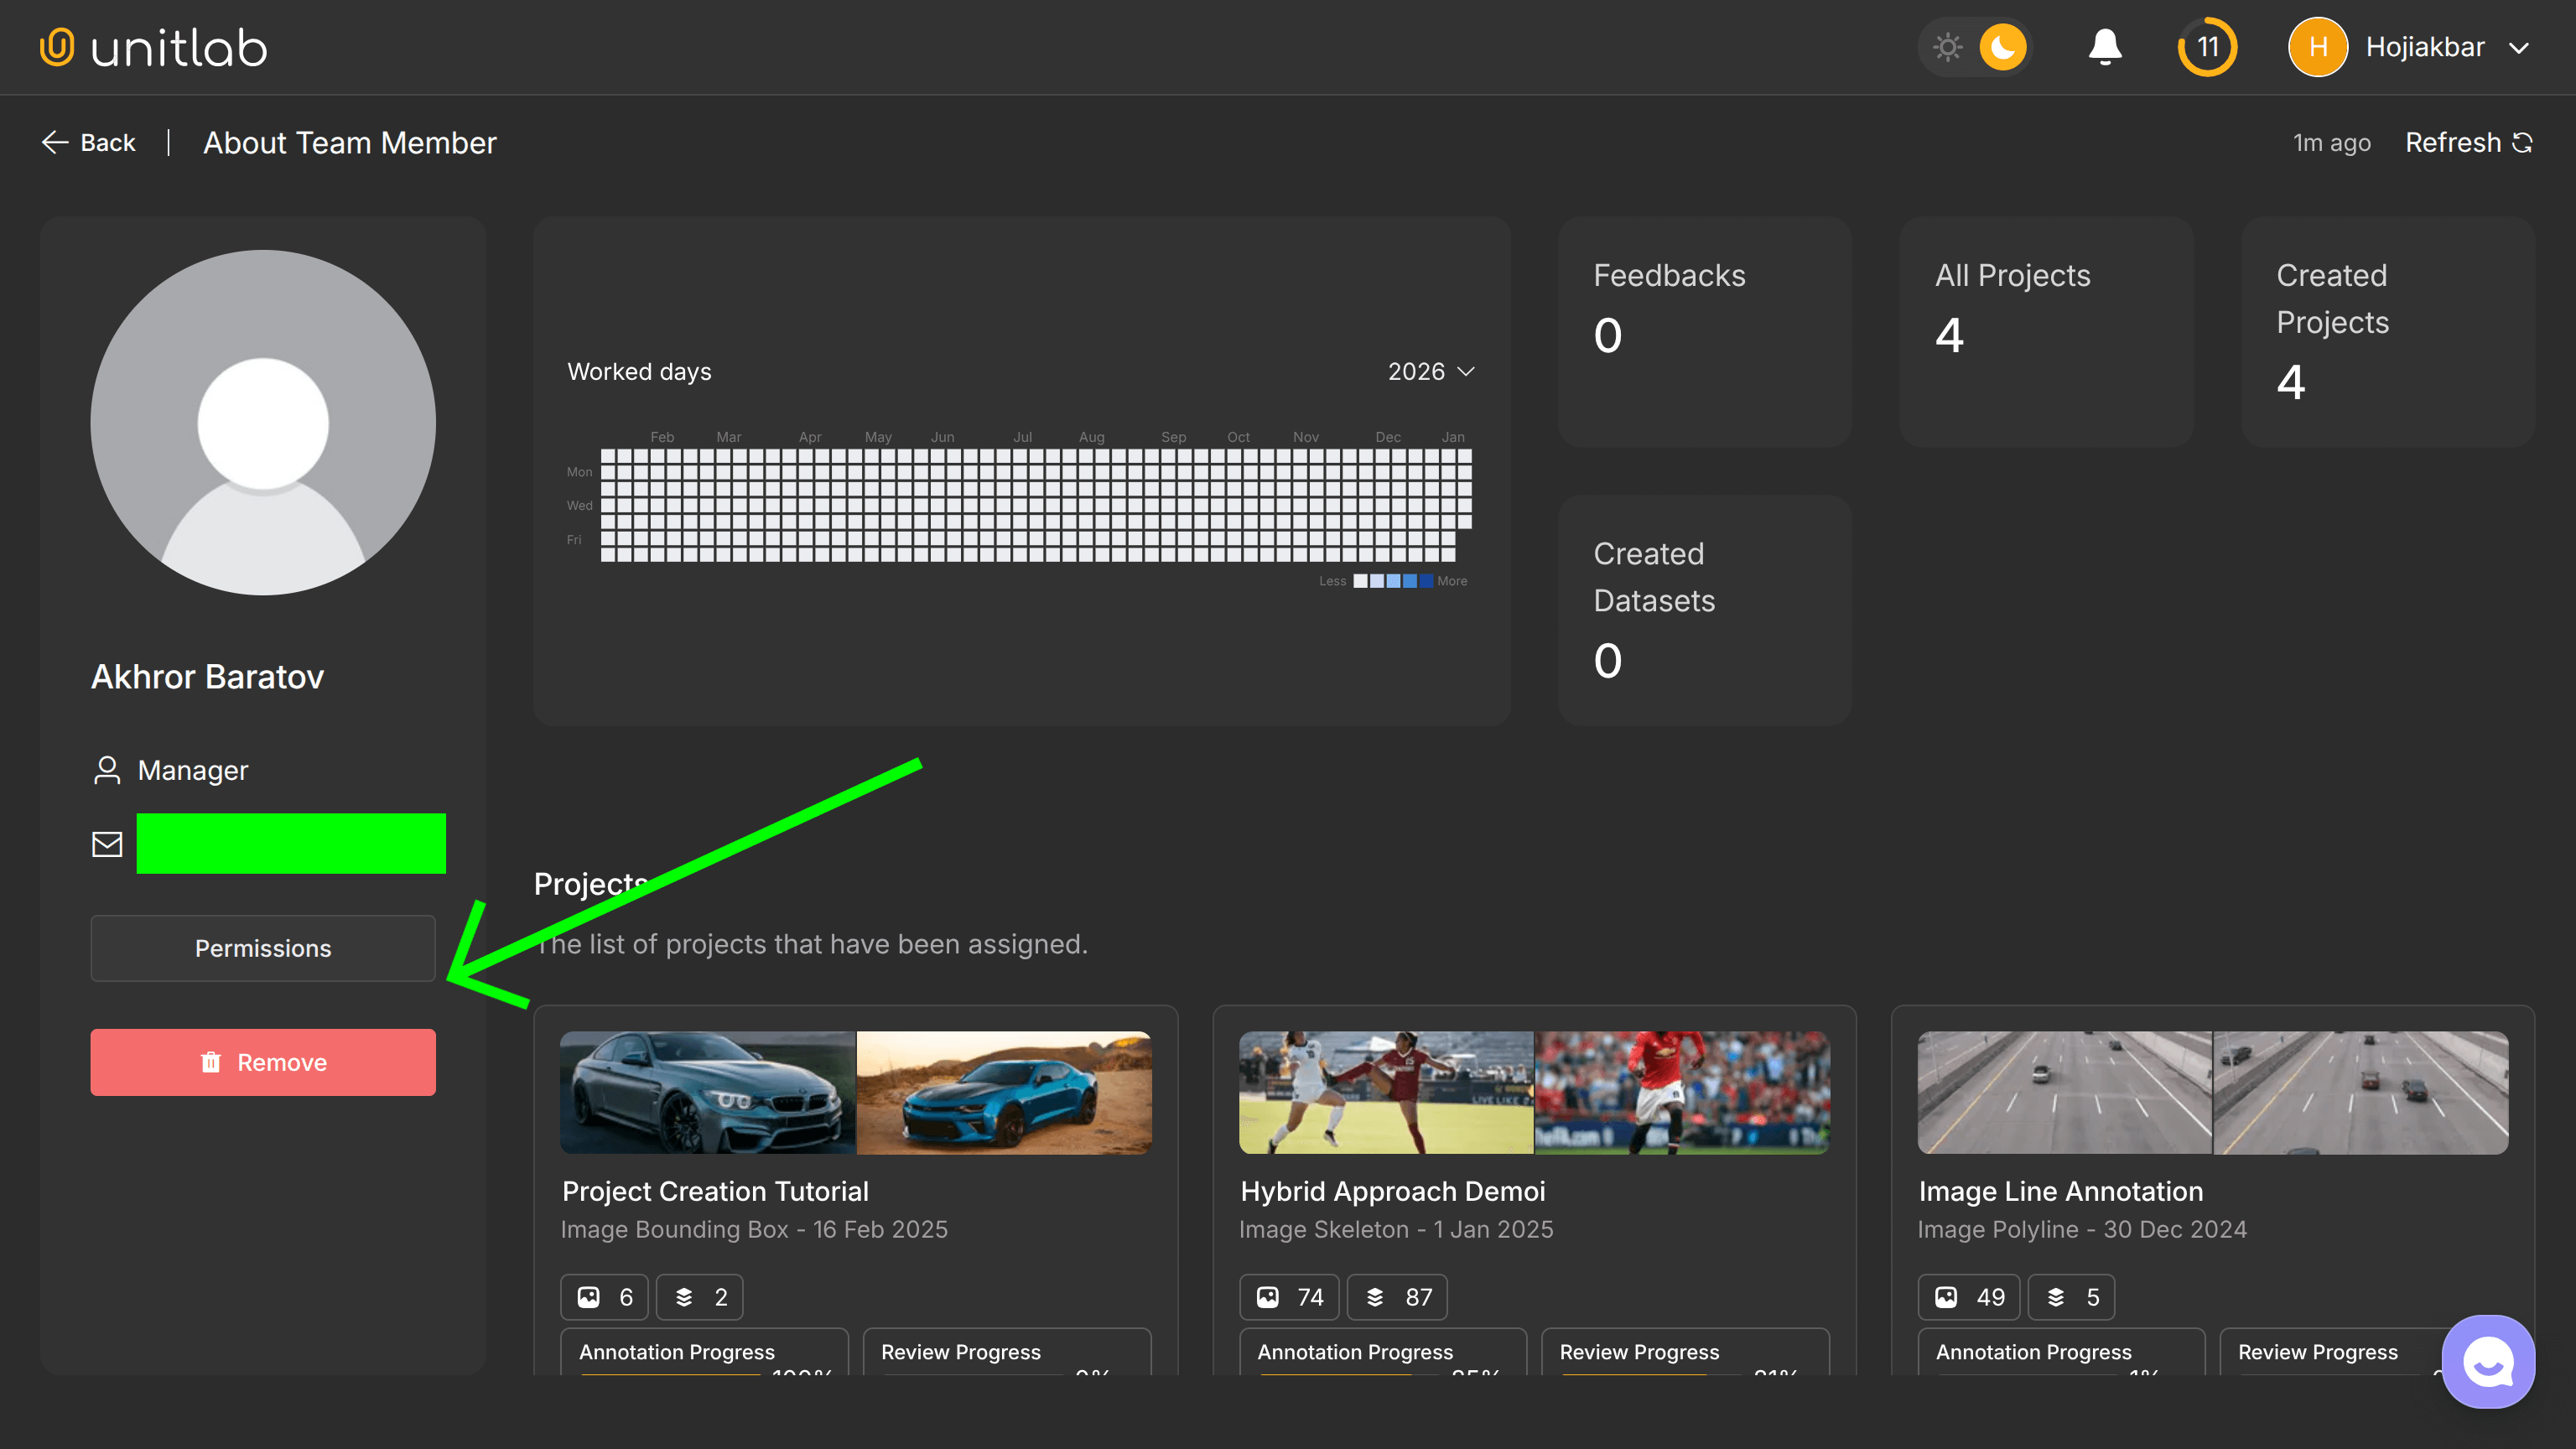Click the refresh arrows icon

[x=2523, y=143]
